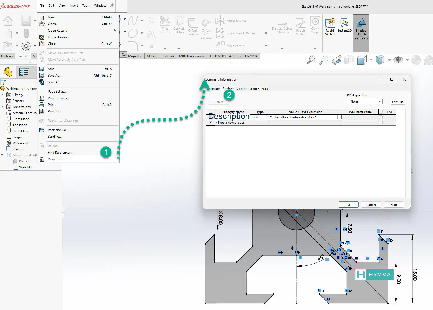
Task: Click the Mirror Entities tool
Action: pyautogui.click(x=231, y=21)
